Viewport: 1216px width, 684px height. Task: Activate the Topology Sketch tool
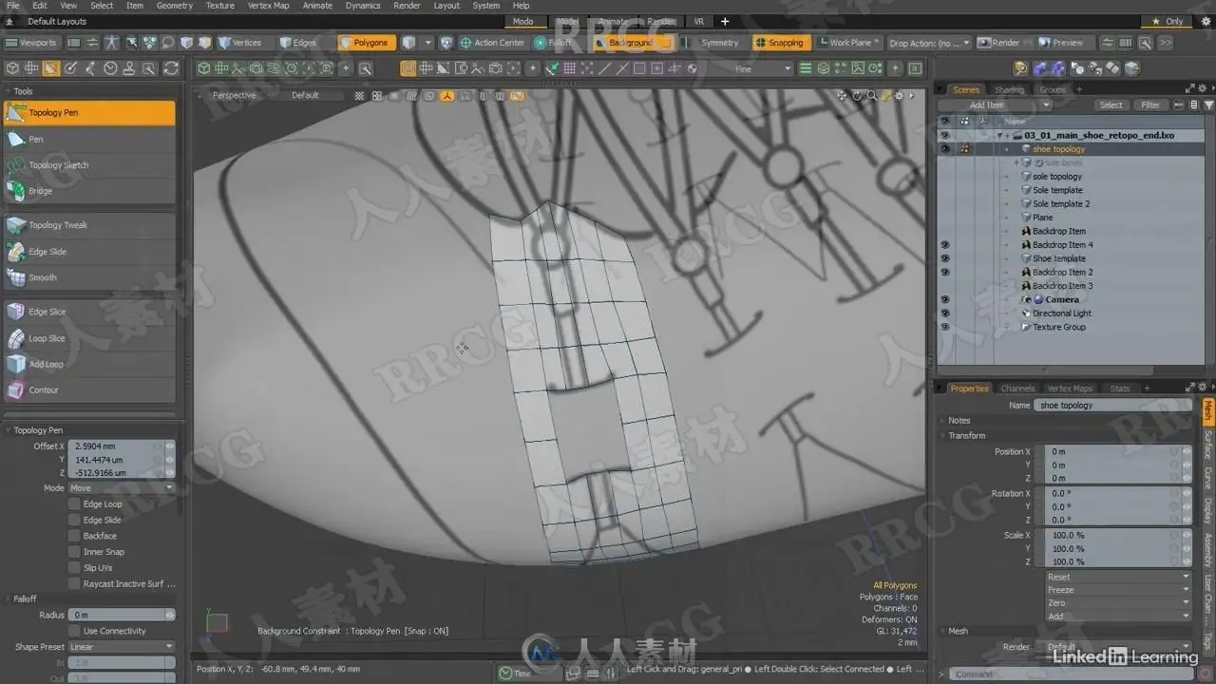pos(89,165)
